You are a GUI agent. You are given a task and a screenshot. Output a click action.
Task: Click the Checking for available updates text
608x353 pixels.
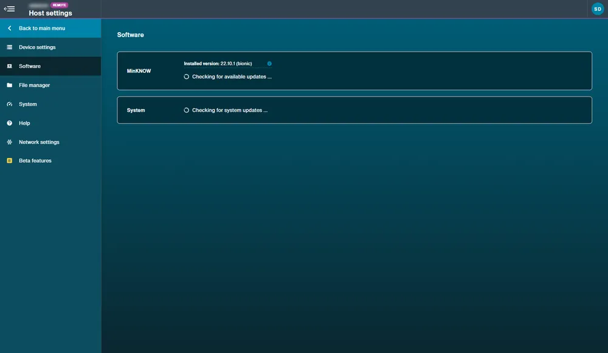point(232,77)
